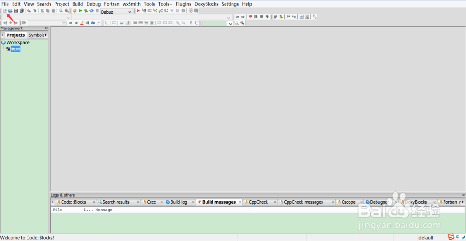Click the Save file disk icon
This screenshot has width=466, height=241.
(16, 11)
